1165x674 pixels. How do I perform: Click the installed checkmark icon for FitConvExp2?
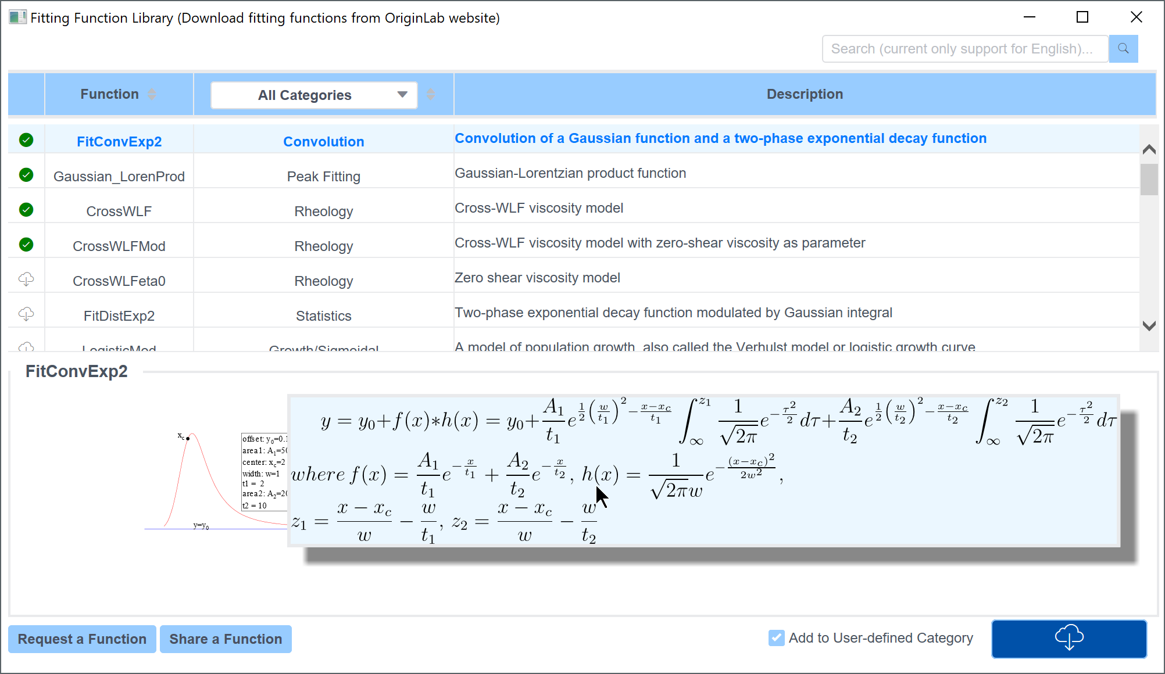click(26, 140)
